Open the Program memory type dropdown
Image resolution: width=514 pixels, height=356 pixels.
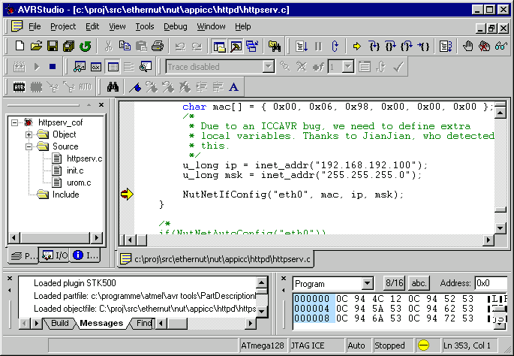click(368, 283)
